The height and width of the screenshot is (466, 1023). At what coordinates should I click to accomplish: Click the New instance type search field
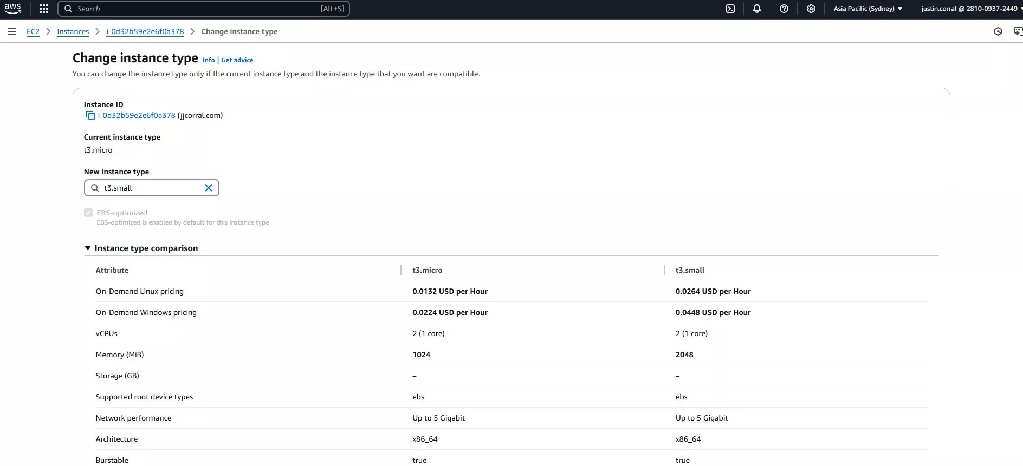[x=151, y=188]
